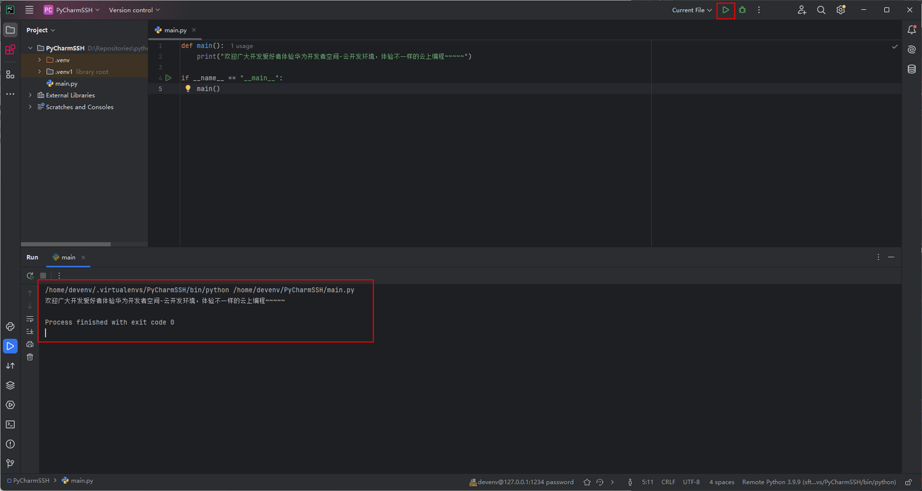Toggle soft-wrap in the Run console
Viewport: 922px width, 491px height.
pos(29,318)
